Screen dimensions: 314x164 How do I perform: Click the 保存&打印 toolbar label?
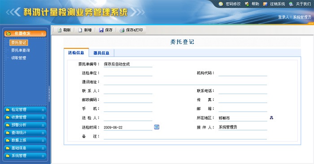[134, 30]
